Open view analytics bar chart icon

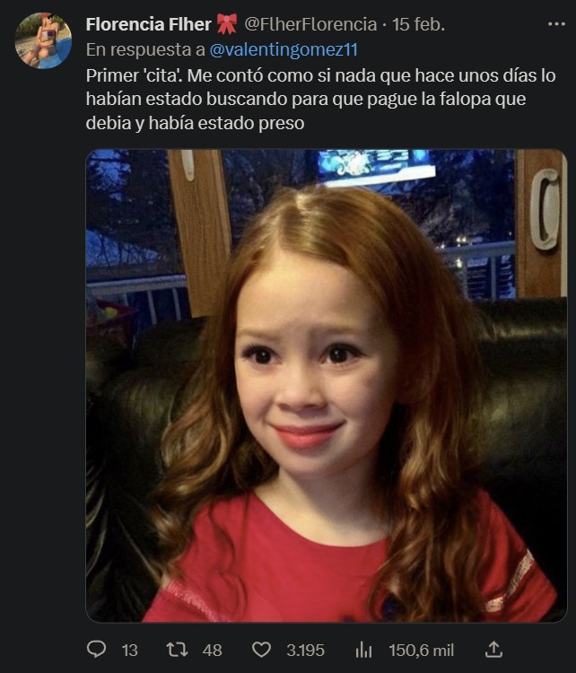(364, 649)
